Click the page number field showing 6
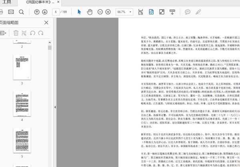 pyautogui.click(x=56, y=12)
